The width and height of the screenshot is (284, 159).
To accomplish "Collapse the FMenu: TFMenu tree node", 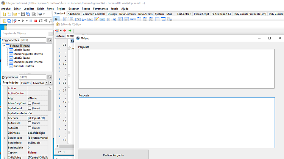I will point(4,46).
